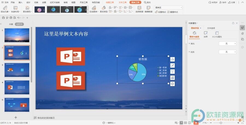Switch to normal view icon

point(181,123)
